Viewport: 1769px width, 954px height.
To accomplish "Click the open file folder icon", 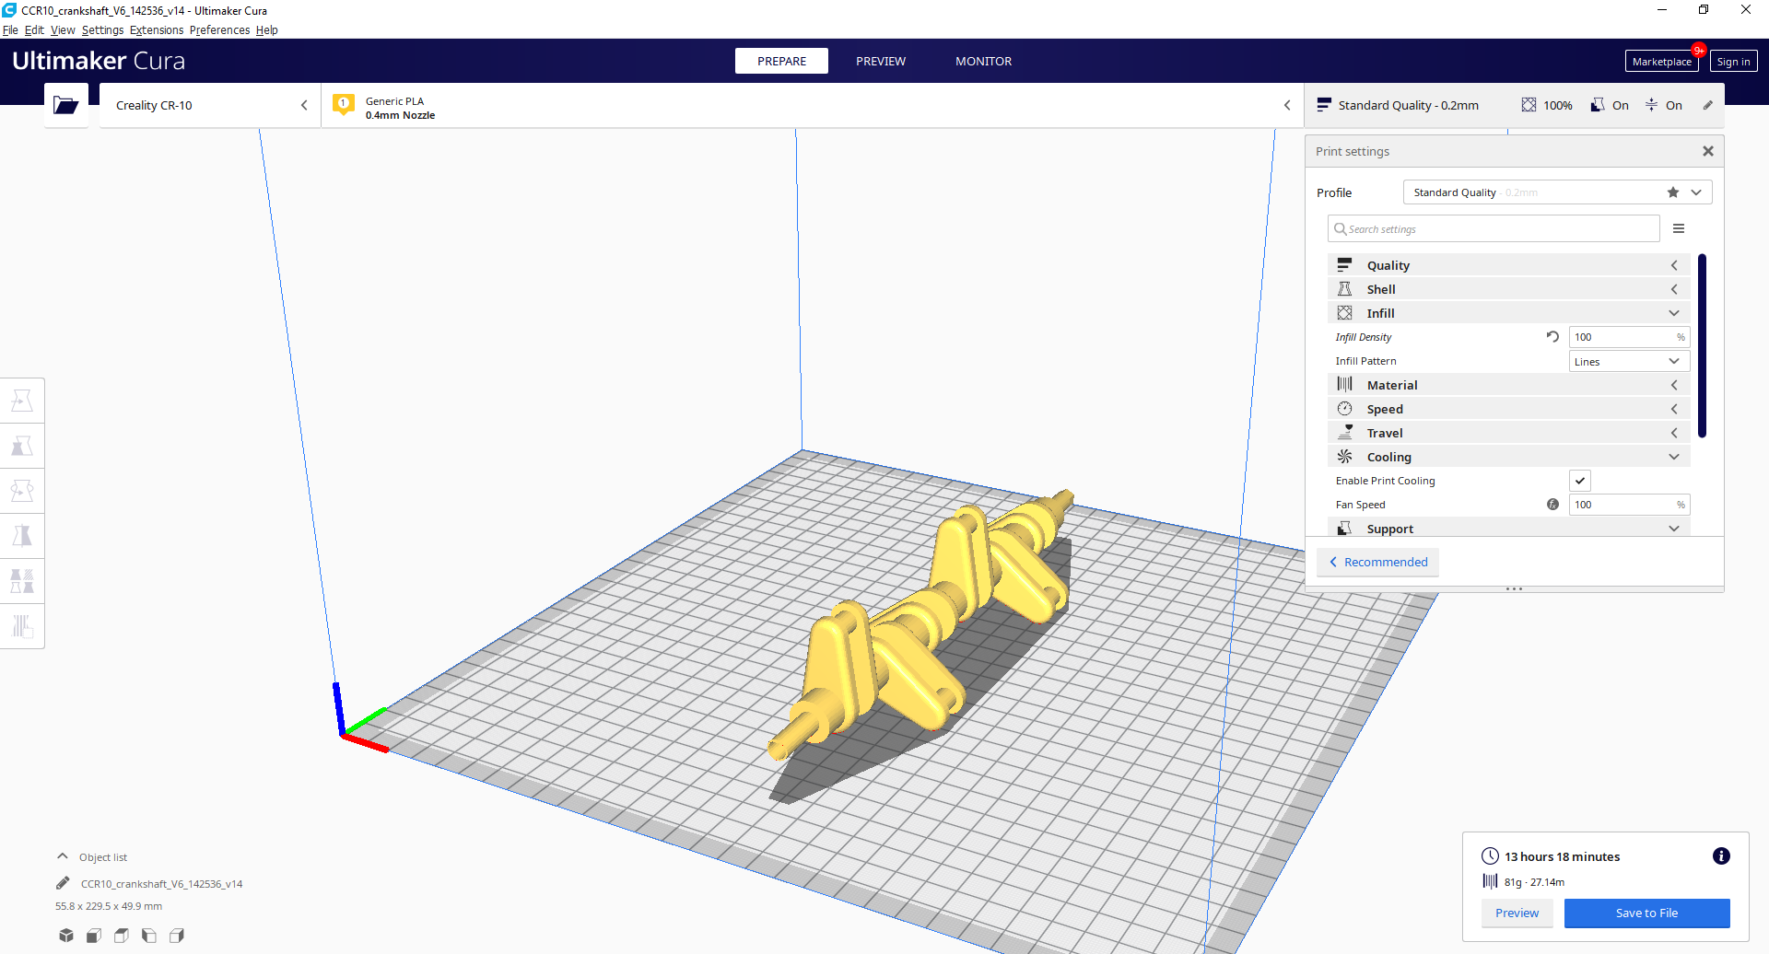I will (x=65, y=104).
